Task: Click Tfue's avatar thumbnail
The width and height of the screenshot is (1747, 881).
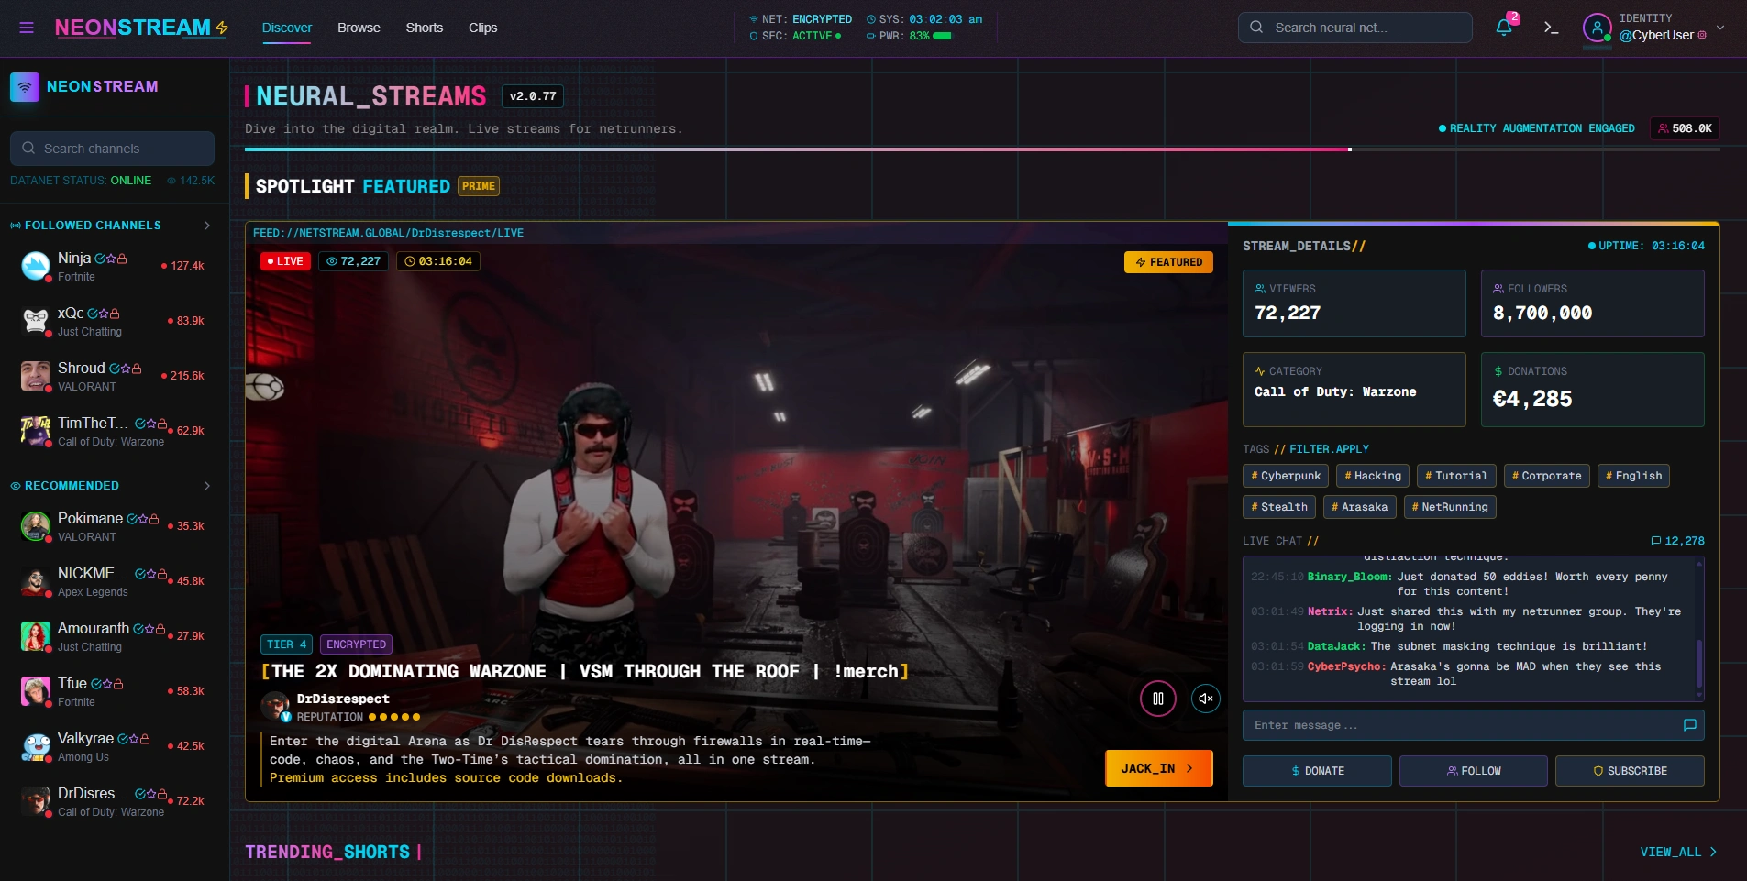Action: click(x=36, y=691)
